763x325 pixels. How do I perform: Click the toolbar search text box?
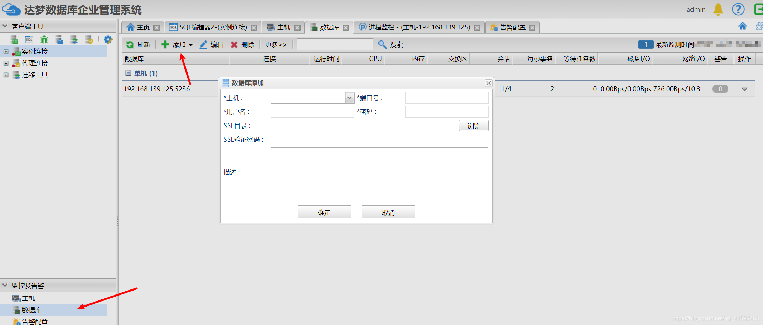335,44
